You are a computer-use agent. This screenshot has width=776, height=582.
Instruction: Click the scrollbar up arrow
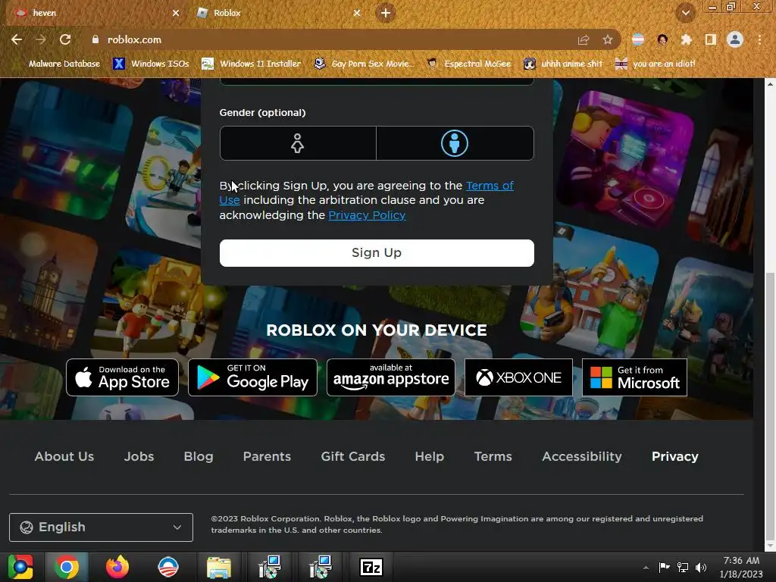(770, 83)
